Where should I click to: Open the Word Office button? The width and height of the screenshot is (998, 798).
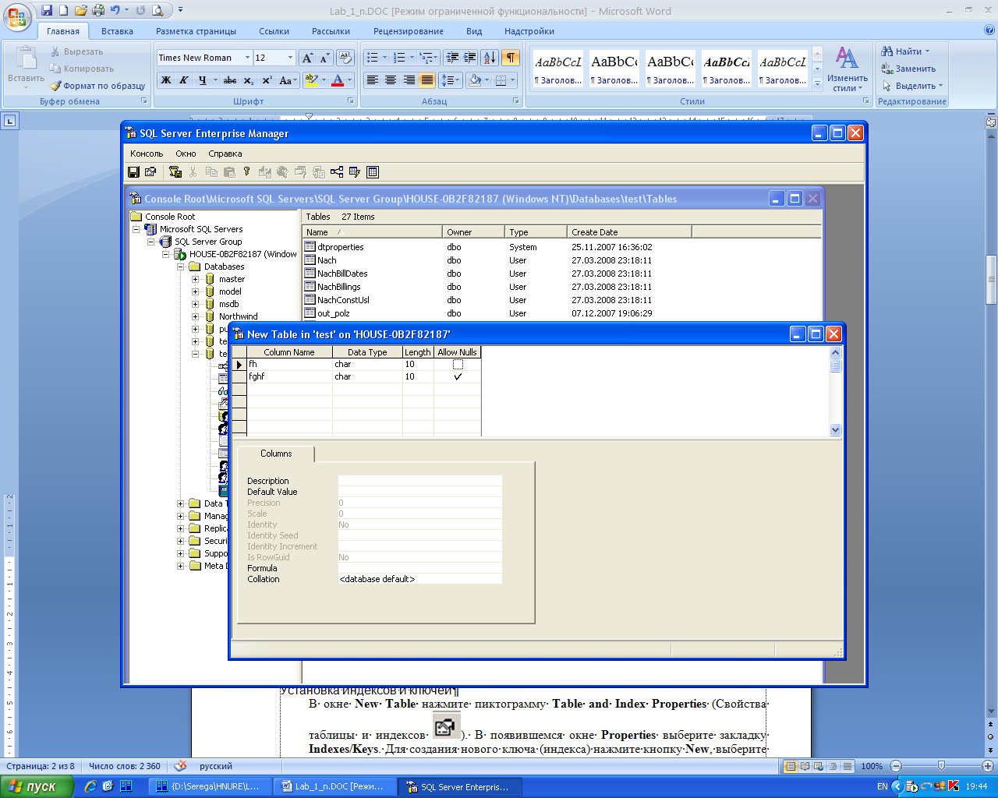(17, 17)
